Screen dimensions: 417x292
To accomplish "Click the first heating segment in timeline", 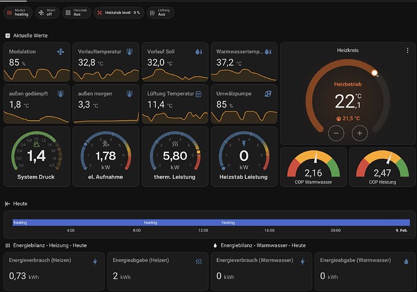I will tap(78, 222).
